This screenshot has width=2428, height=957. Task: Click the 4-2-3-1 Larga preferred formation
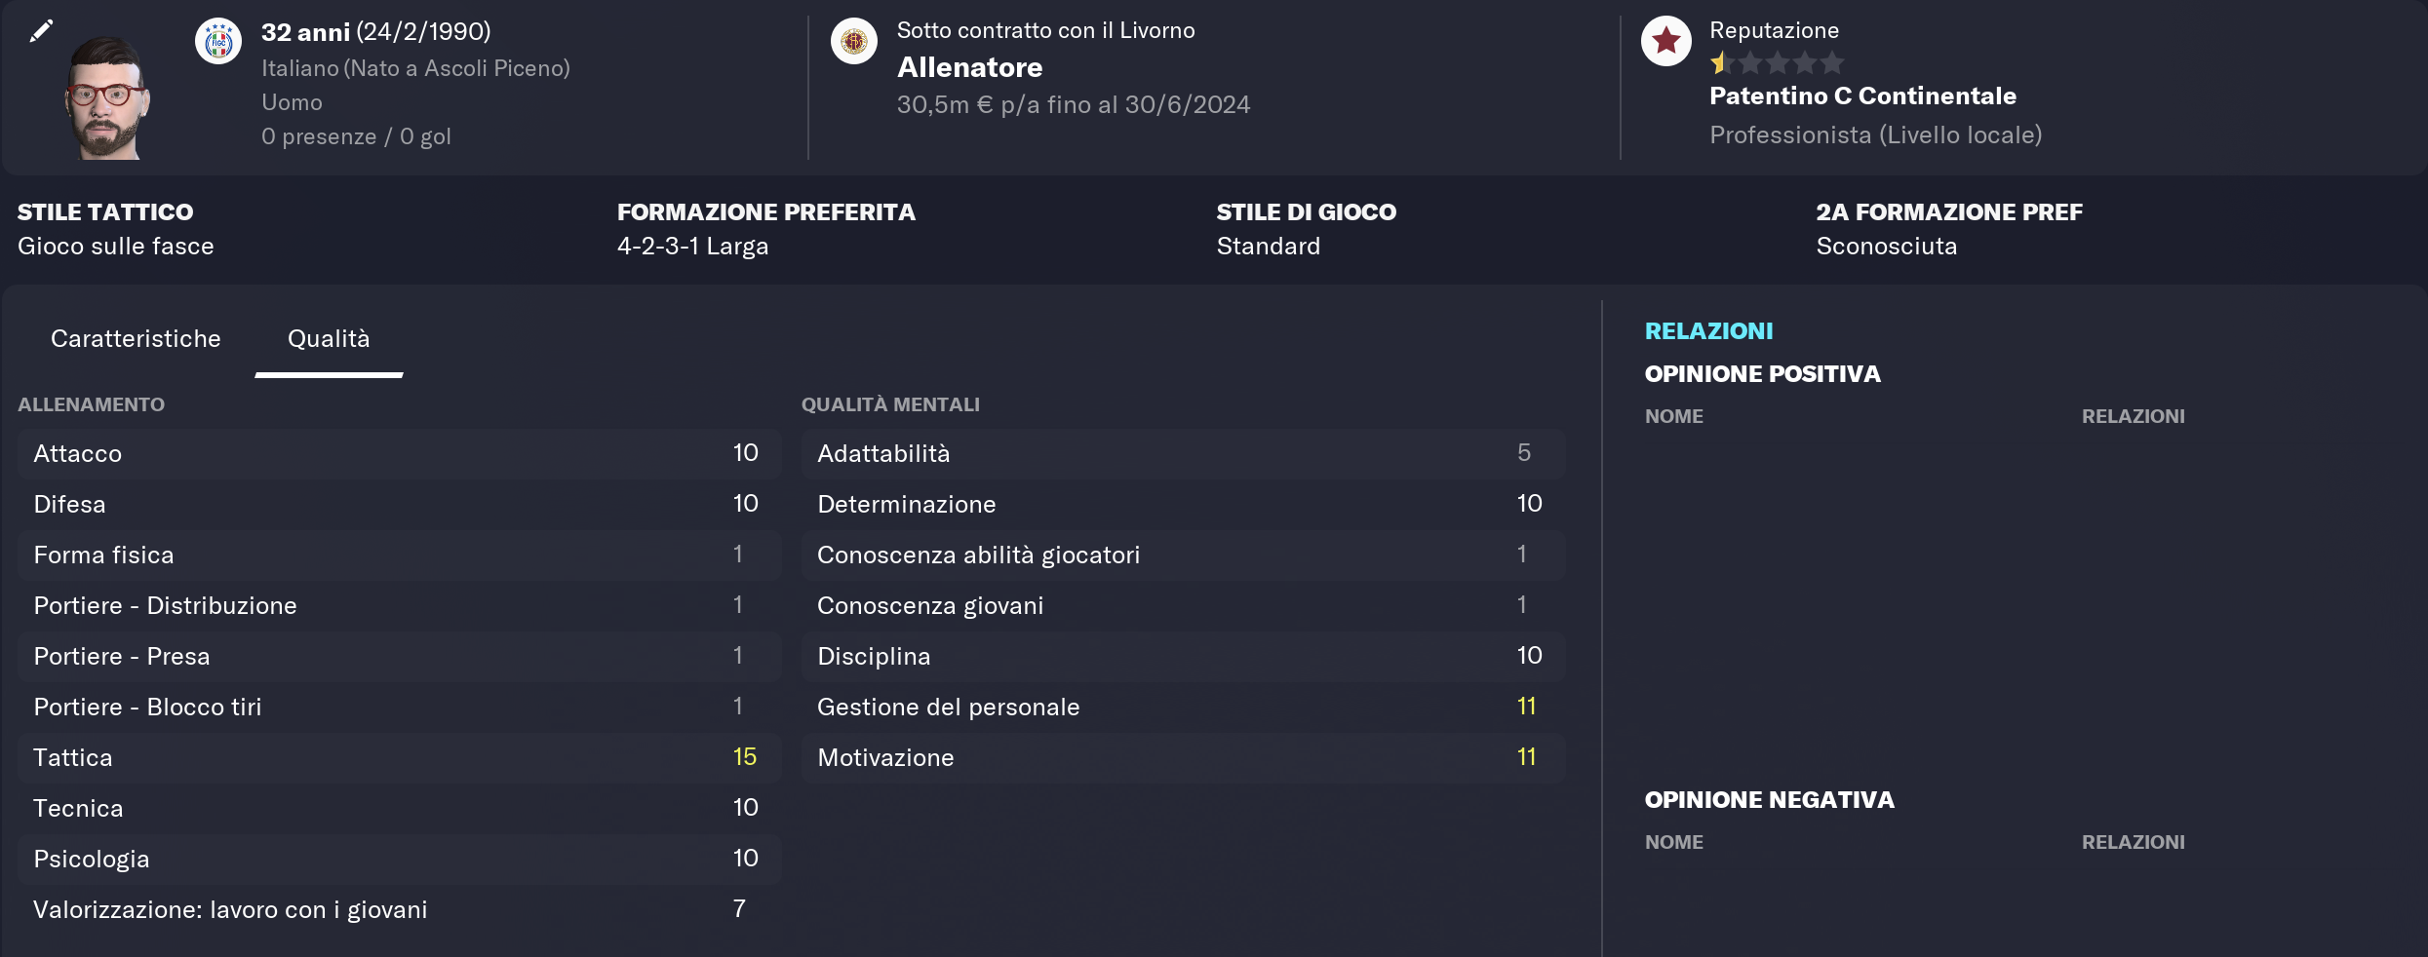693,247
